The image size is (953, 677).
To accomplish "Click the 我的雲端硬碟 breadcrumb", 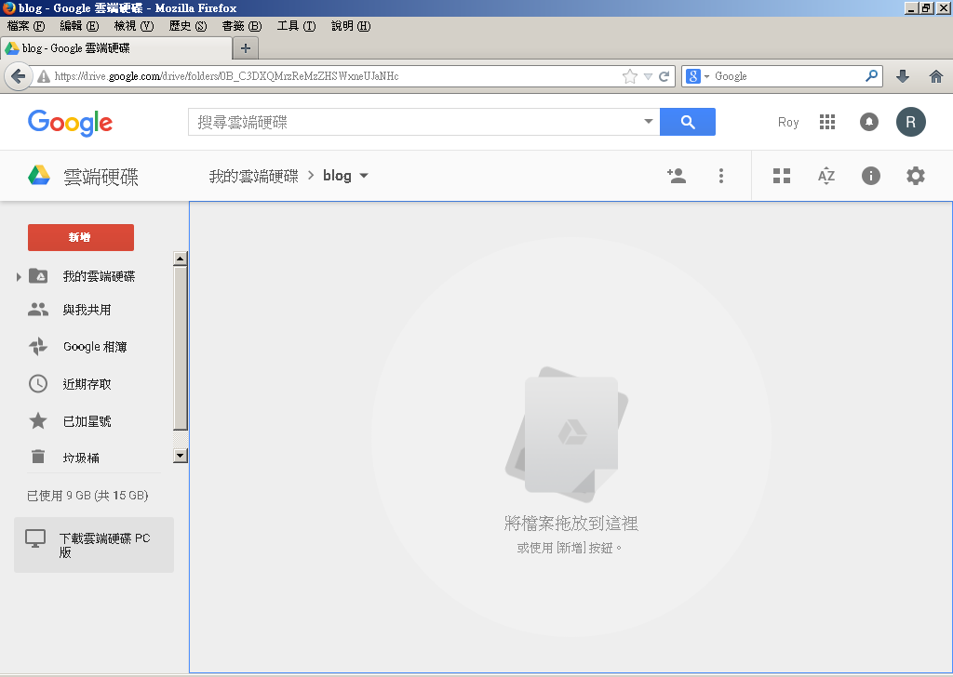I will (253, 176).
